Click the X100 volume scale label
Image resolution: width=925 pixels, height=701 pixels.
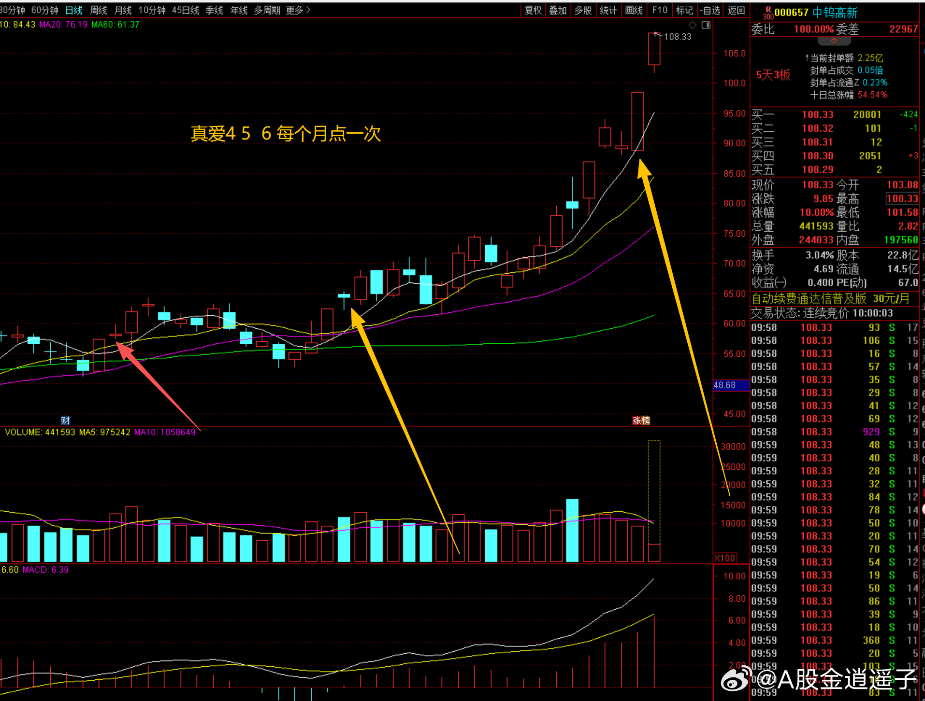[724, 558]
